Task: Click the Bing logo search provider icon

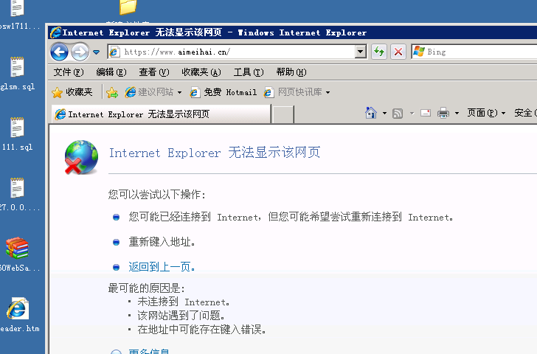Action: coord(418,52)
